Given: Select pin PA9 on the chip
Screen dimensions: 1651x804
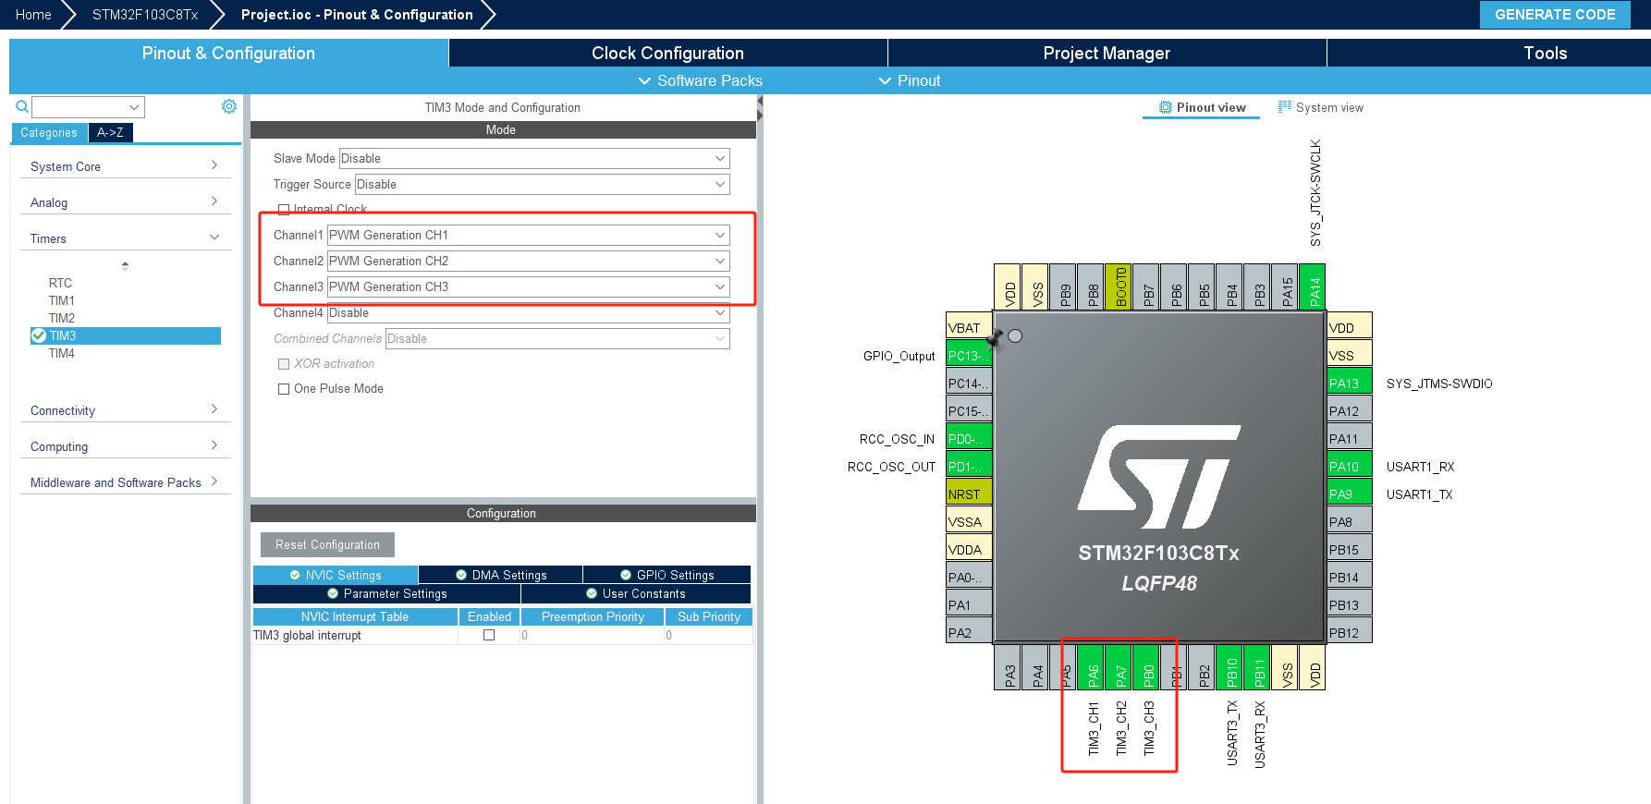Looking at the screenshot, I should [1350, 493].
